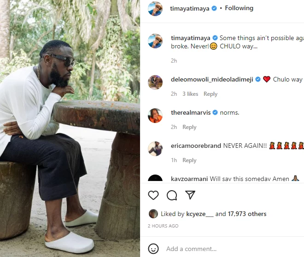This screenshot has height=257, width=304.
Task: Reply to therealmarvis's comment
Action: click(189, 127)
